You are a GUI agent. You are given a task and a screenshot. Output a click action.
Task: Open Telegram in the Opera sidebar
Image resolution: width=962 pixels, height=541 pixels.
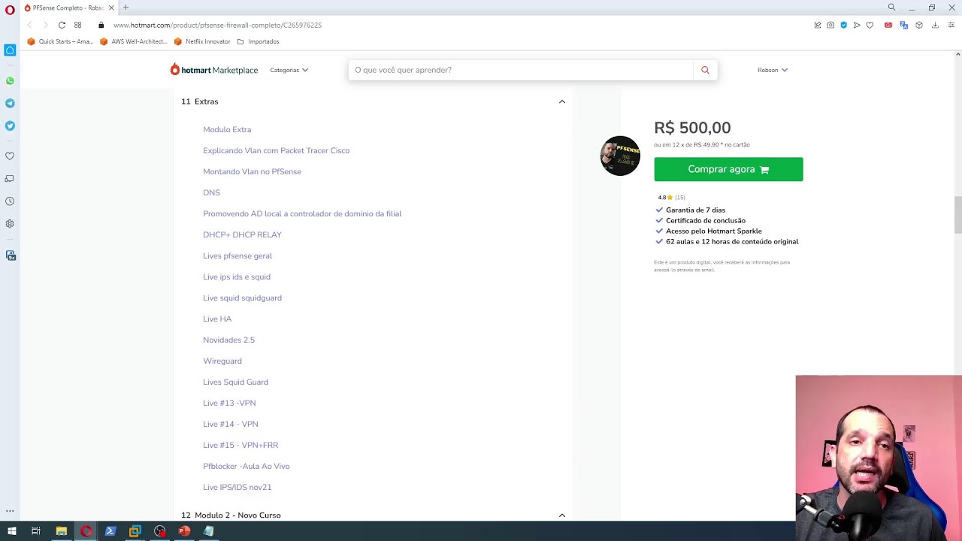[x=10, y=103]
